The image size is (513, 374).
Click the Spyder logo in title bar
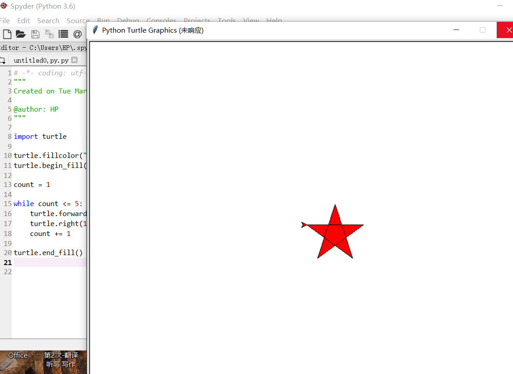(x=4, y=6)
